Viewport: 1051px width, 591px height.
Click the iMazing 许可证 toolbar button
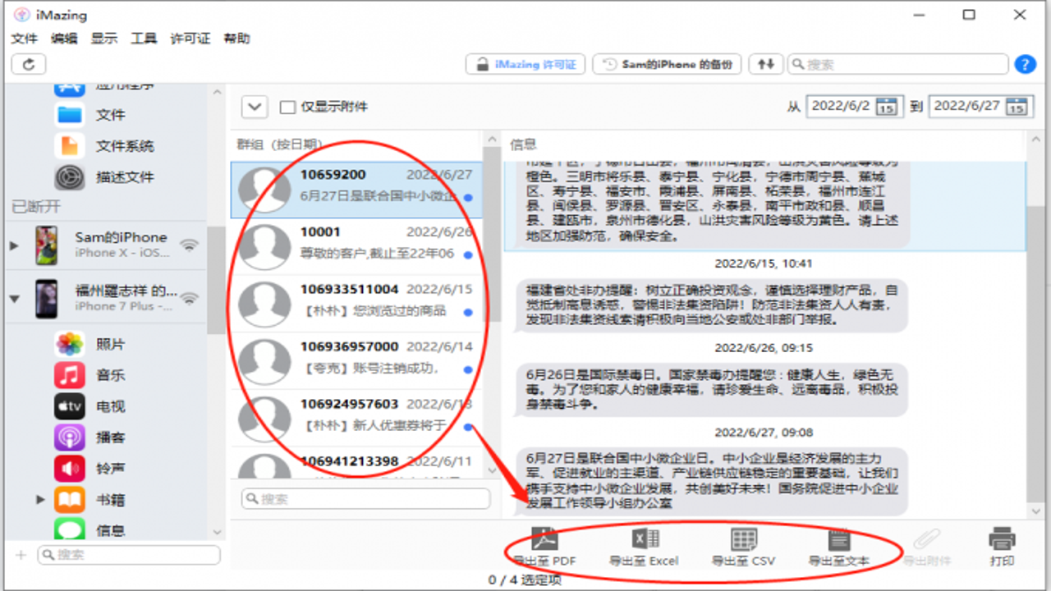(x=525, y=64)
